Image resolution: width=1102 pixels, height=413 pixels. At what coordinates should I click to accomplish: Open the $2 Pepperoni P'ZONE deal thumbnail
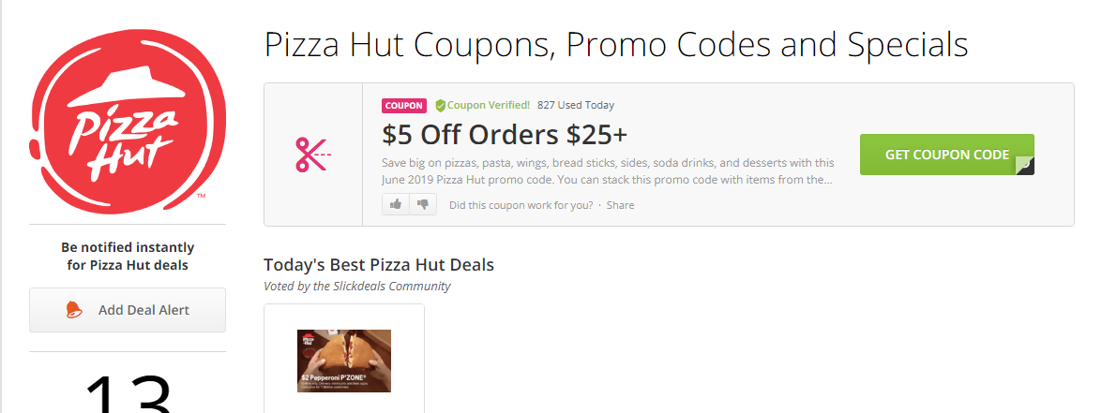pos(343,361)
